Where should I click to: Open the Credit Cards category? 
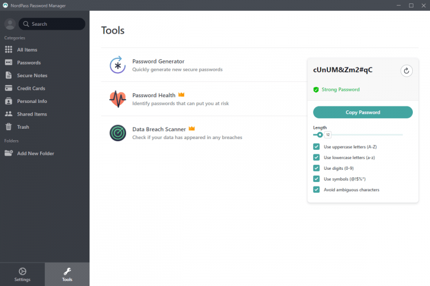click(x=31, y=89)
